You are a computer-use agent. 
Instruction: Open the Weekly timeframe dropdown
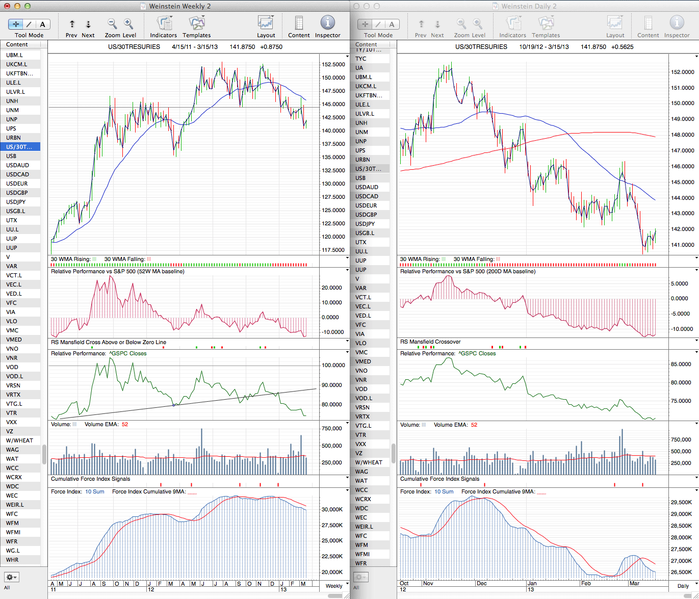pos(334,586)
